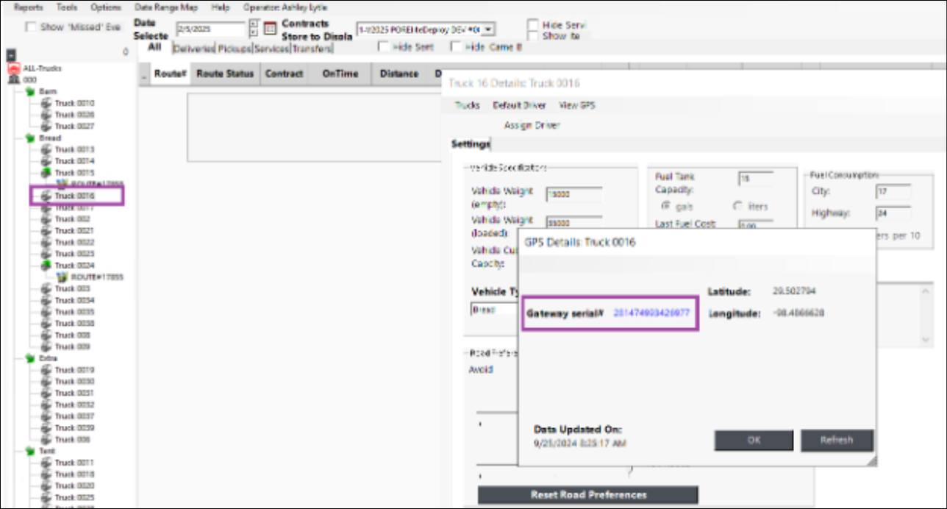Toggle the Hide Sent checkbox

pyautogui.click(x=383, y=47)
